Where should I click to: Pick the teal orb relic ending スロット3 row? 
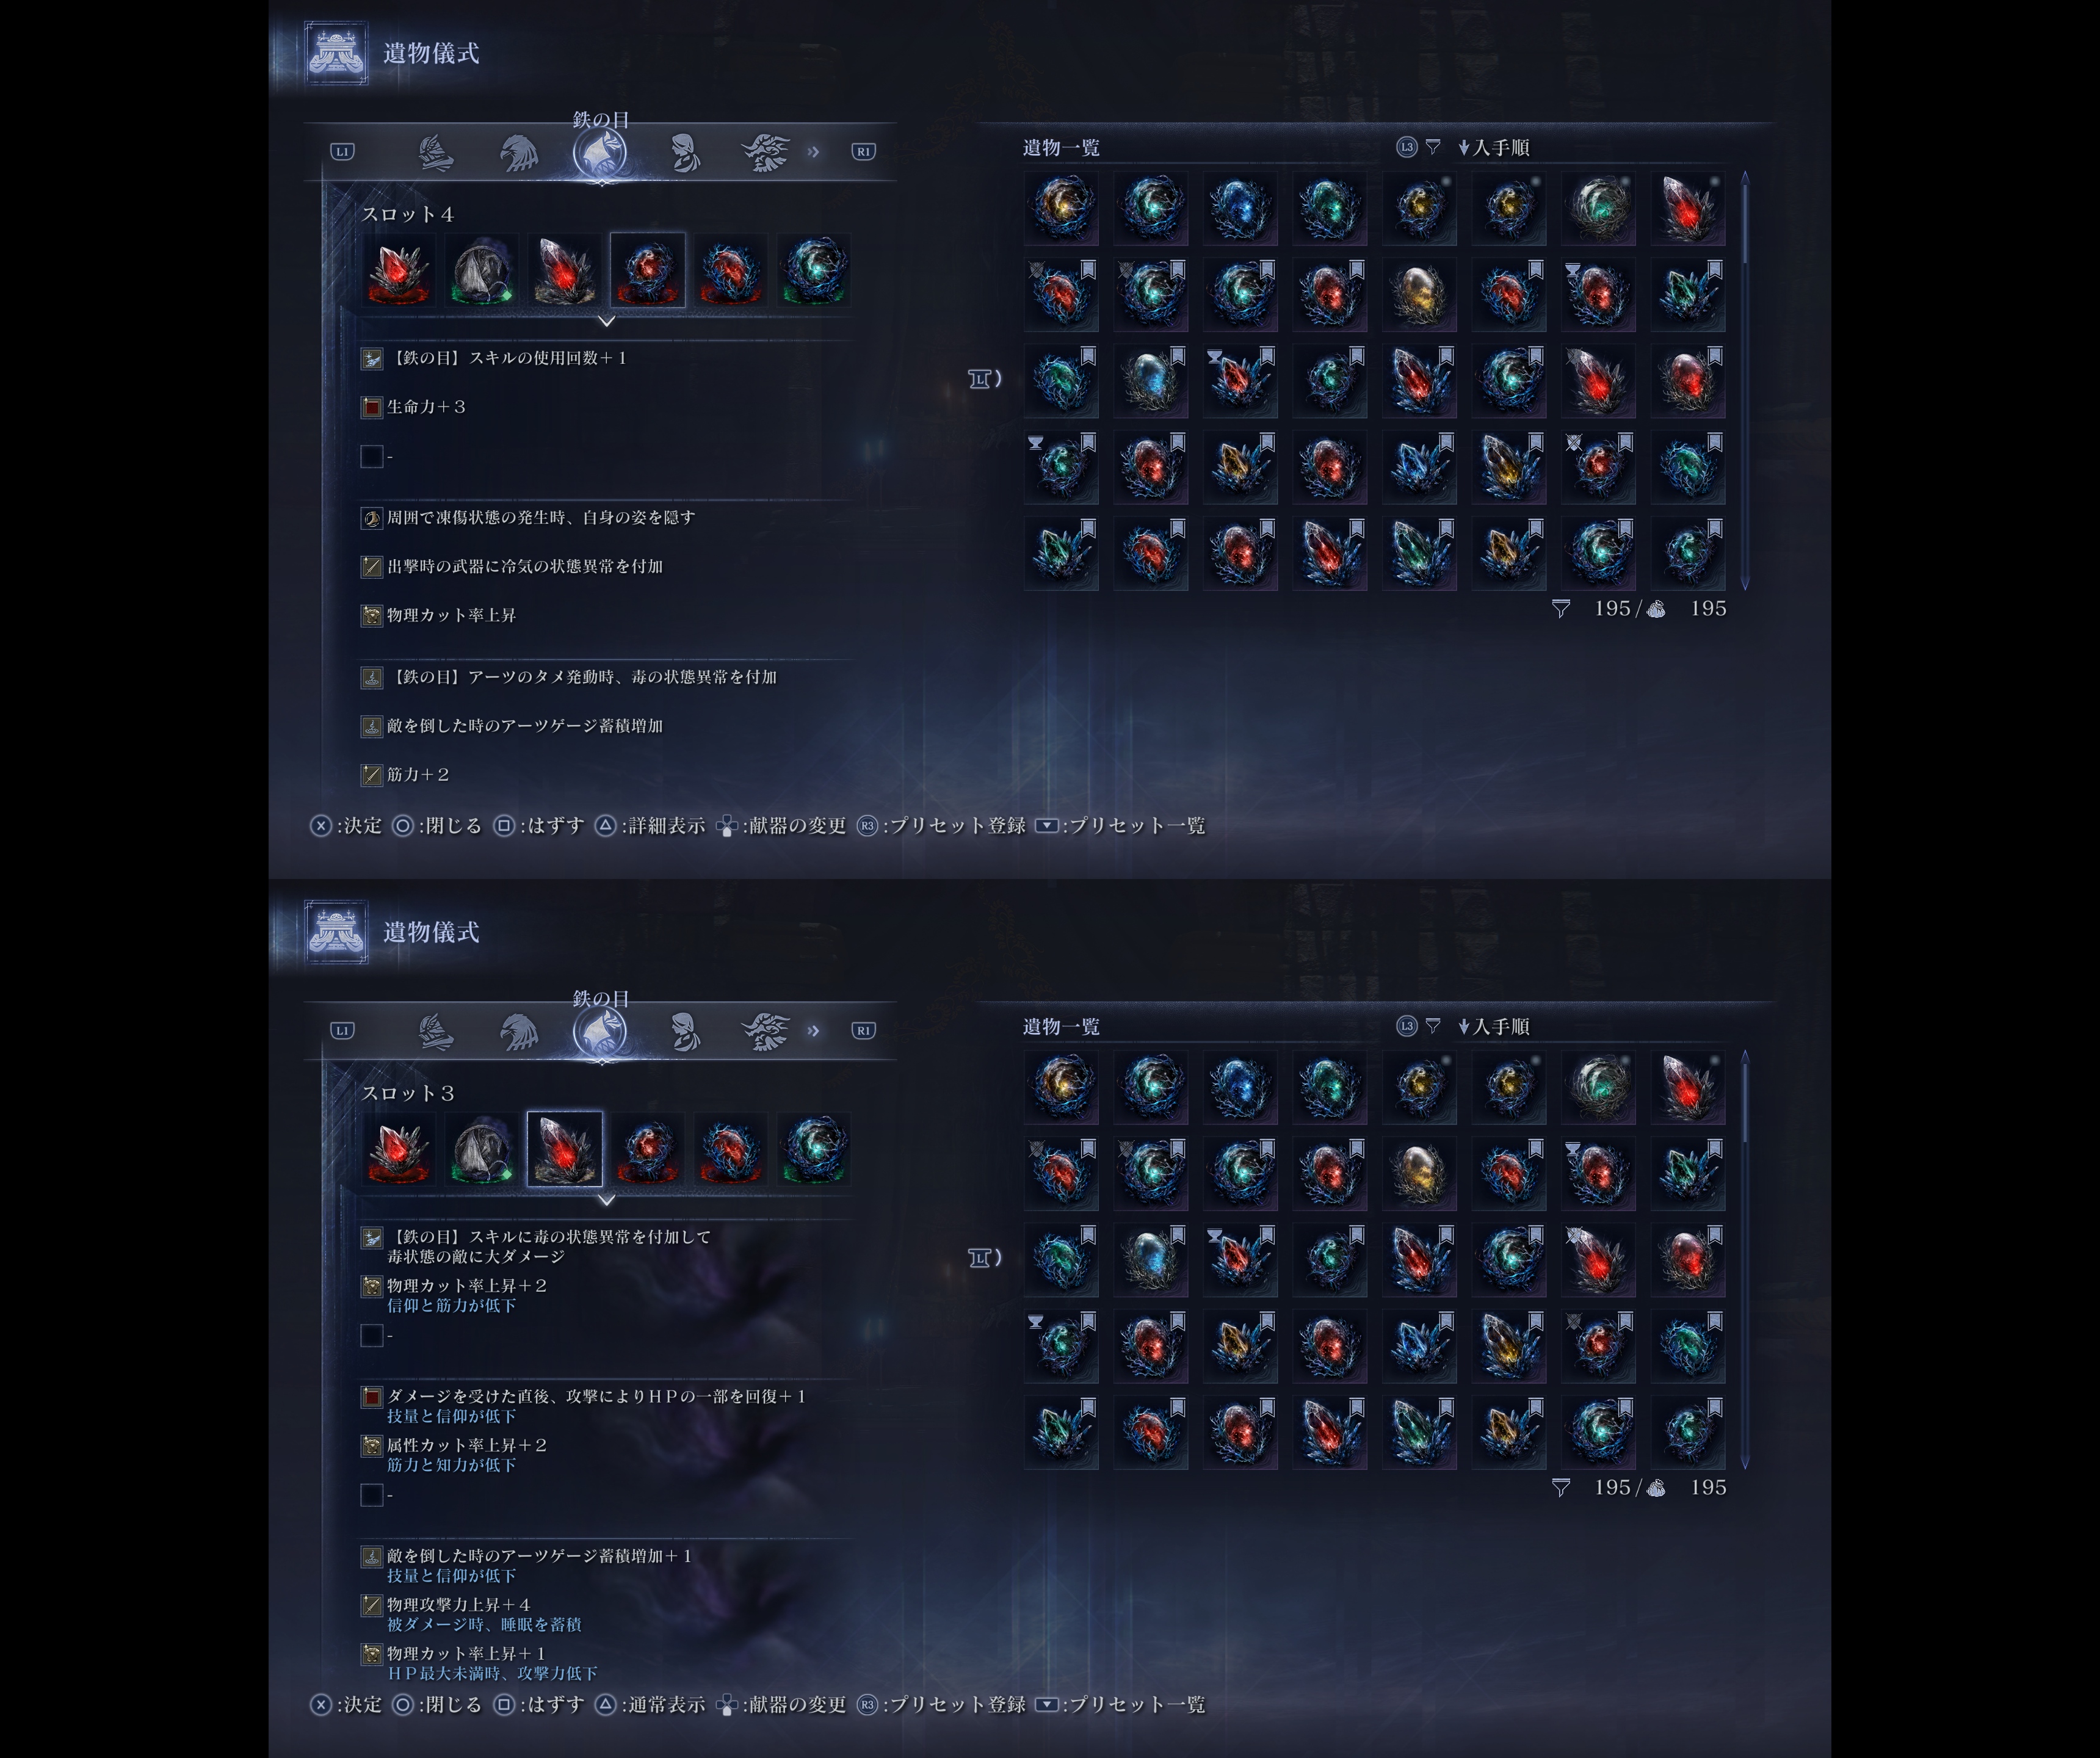pyautogui.click(x=814, y=1149)
